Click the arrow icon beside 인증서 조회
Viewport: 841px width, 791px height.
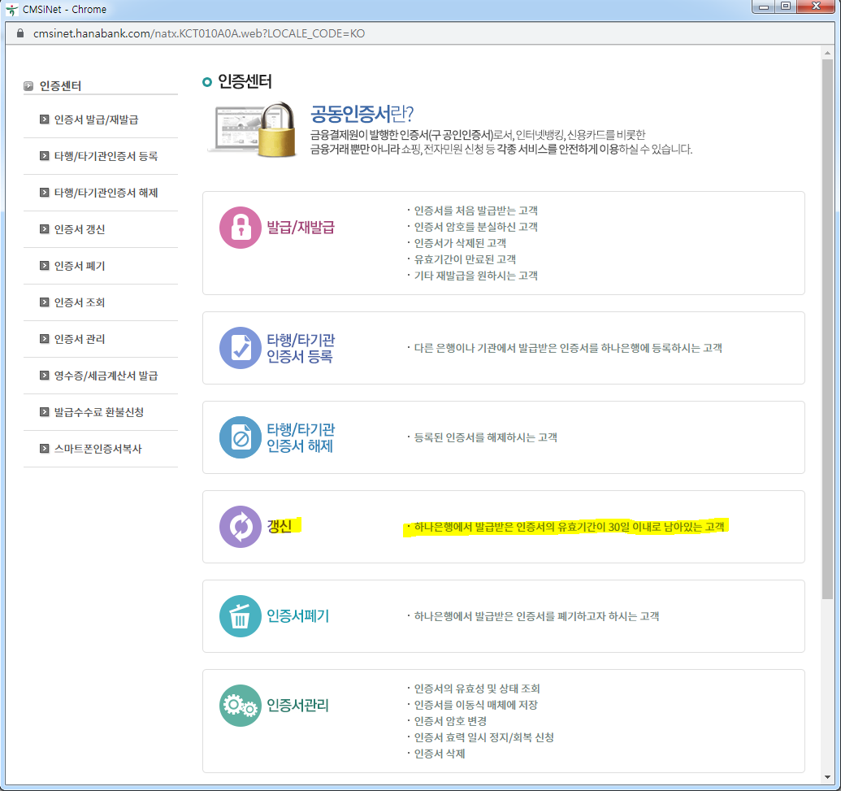(x=45, y=302)
